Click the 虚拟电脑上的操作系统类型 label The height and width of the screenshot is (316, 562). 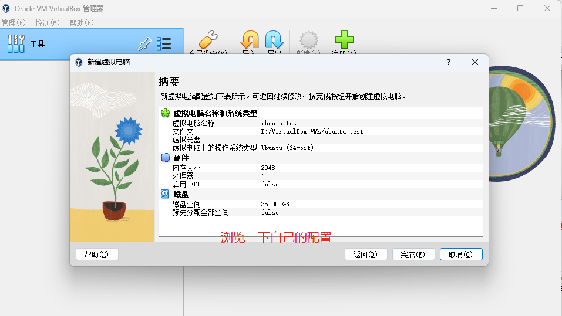tap(215, 148)
